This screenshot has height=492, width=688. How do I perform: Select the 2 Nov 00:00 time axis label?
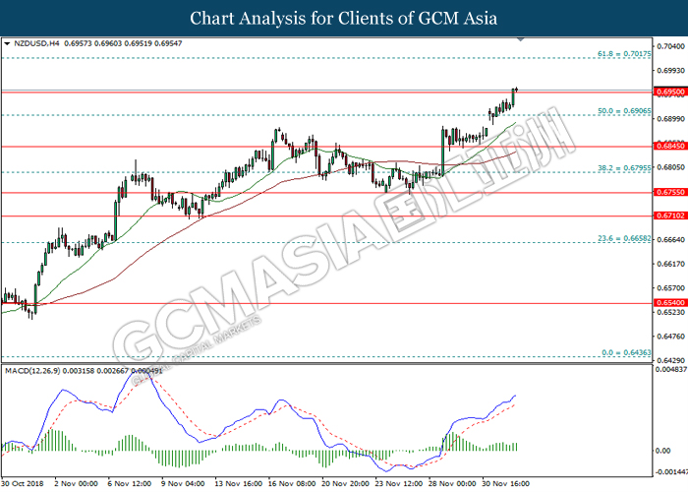76,484
